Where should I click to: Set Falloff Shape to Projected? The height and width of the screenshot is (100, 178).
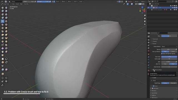(x=173, y=83)
